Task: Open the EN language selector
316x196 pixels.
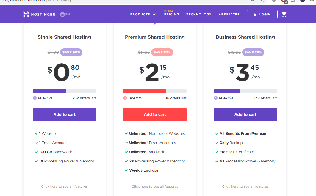Action: pos(65,14)
